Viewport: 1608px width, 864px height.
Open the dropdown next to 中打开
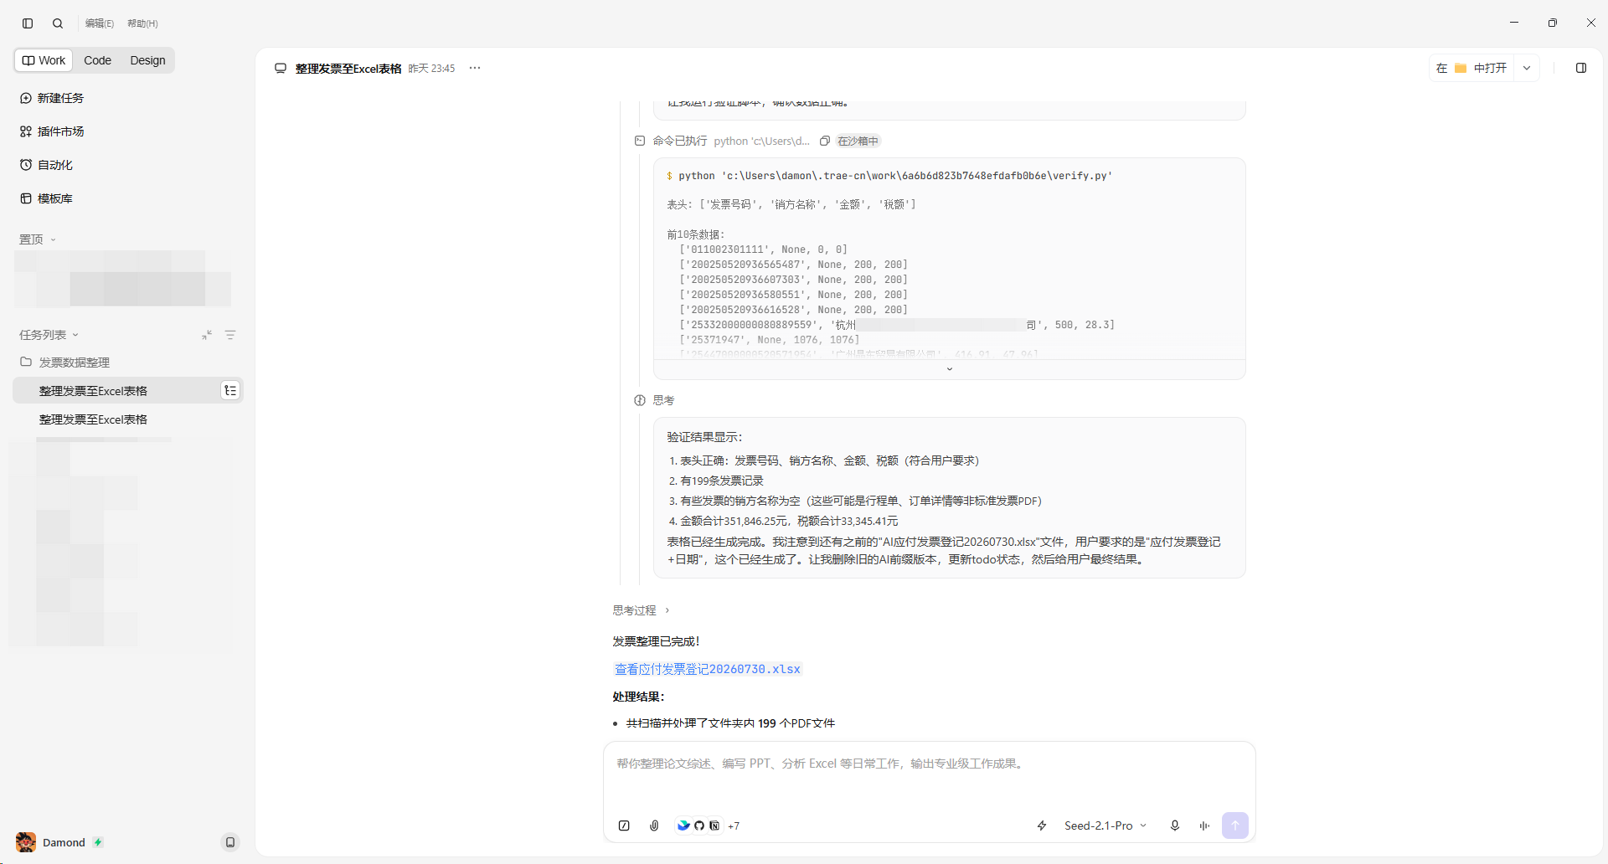pyautogui.click(x=1527, y=68)
